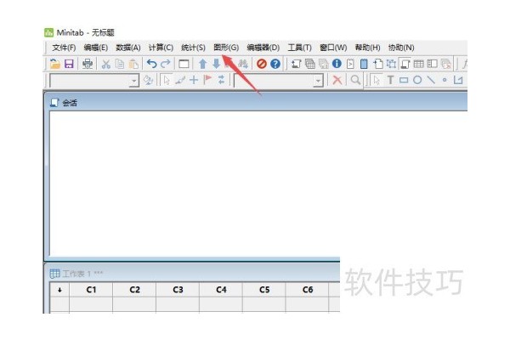Open a file with the folder icon
This screenshot has height=340, width=510.
point(55,64)
